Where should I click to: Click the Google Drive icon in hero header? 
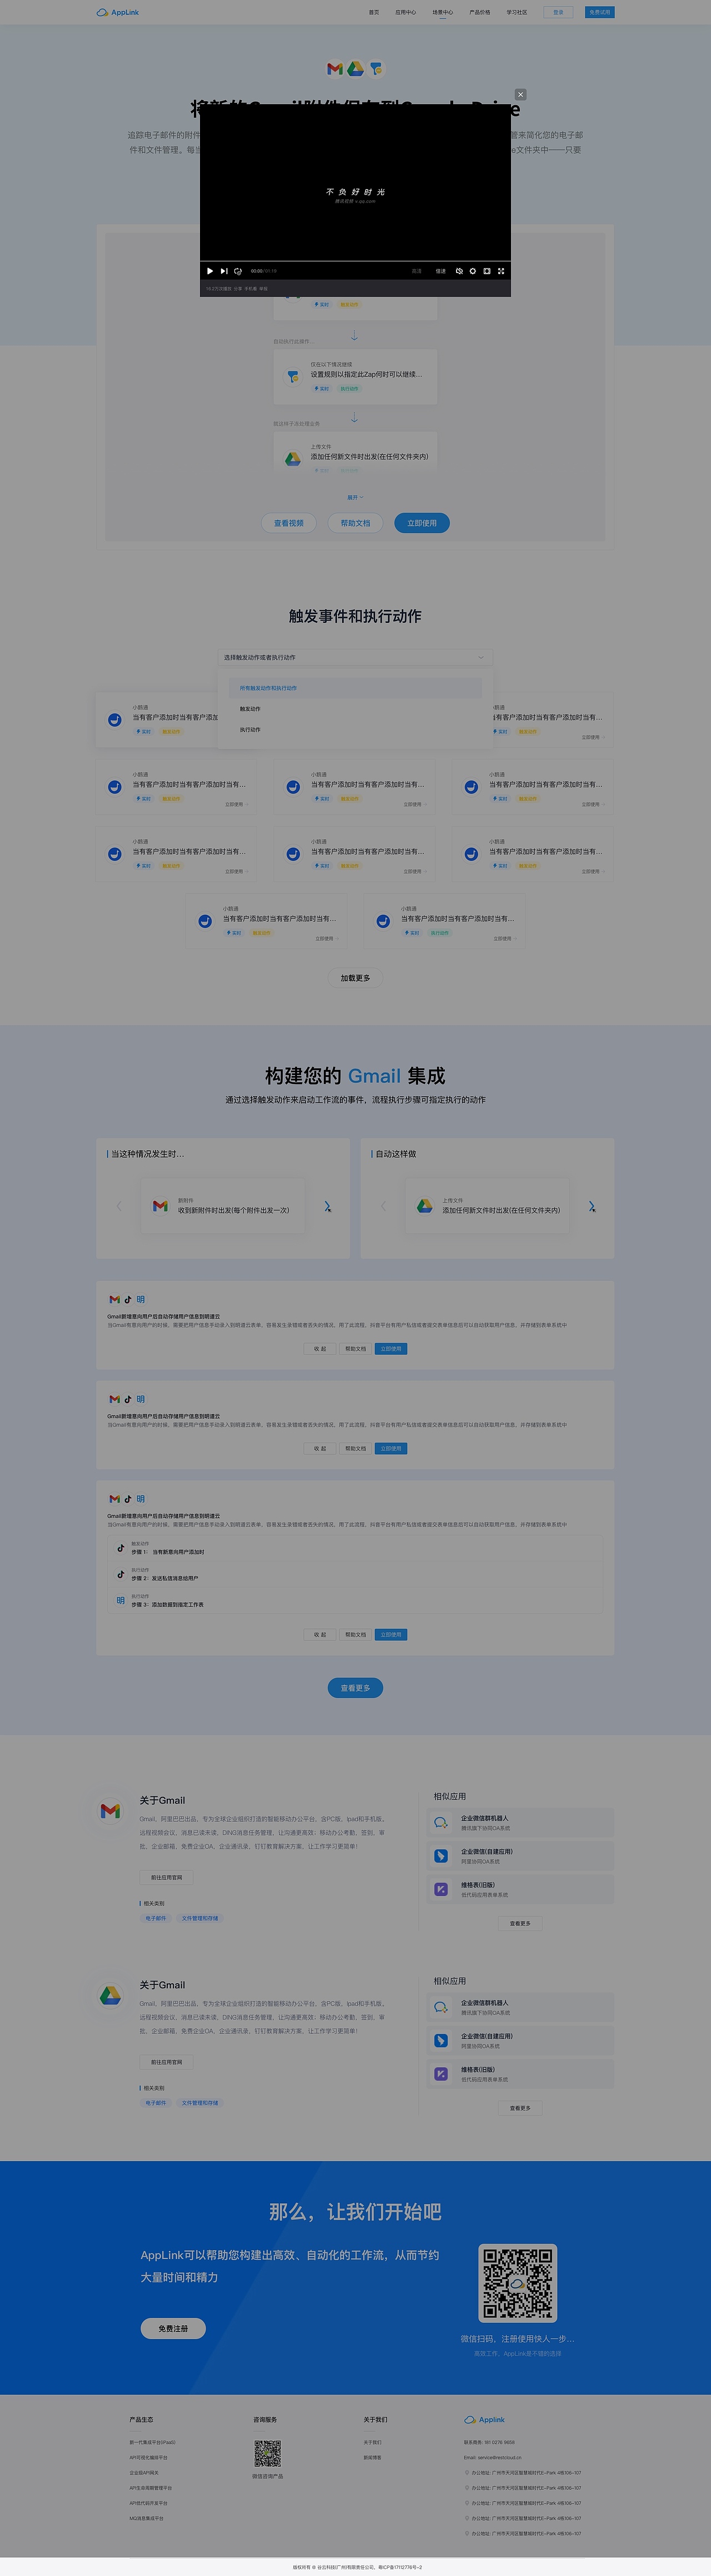(x=355, y=69)
